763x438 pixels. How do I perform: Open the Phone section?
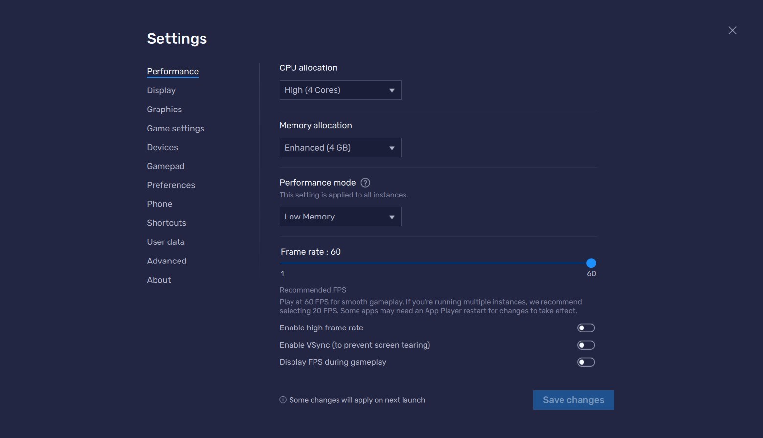coord(159,204)
